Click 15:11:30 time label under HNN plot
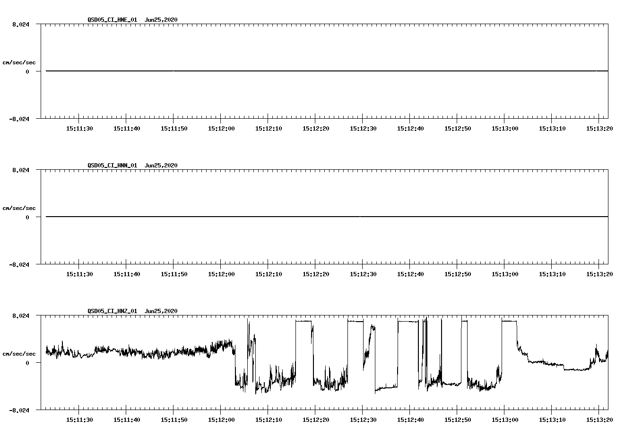 coord(79,274)
